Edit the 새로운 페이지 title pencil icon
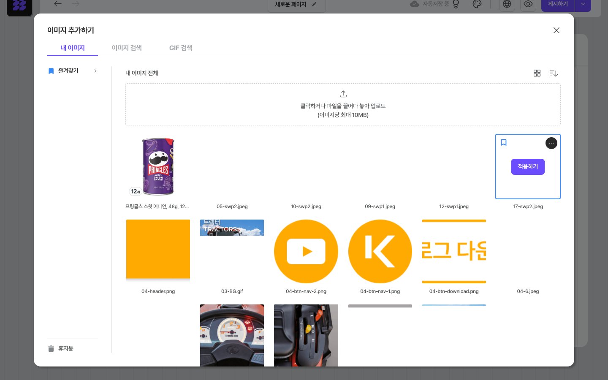 coord(314,4)
